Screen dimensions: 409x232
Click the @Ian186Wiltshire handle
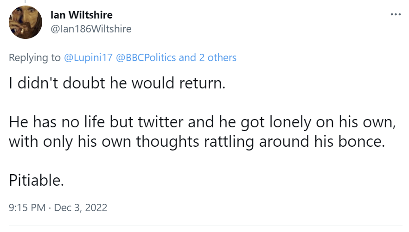(90, 29)
